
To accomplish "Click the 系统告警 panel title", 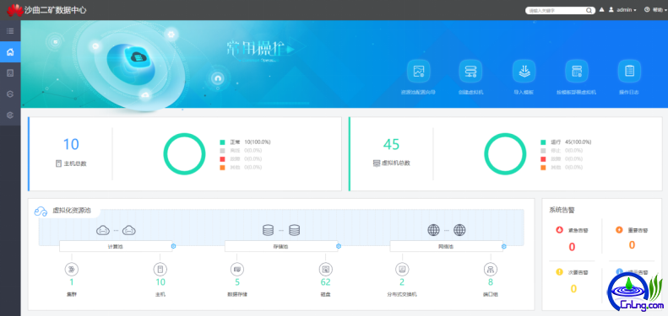I will pos(562,210).
